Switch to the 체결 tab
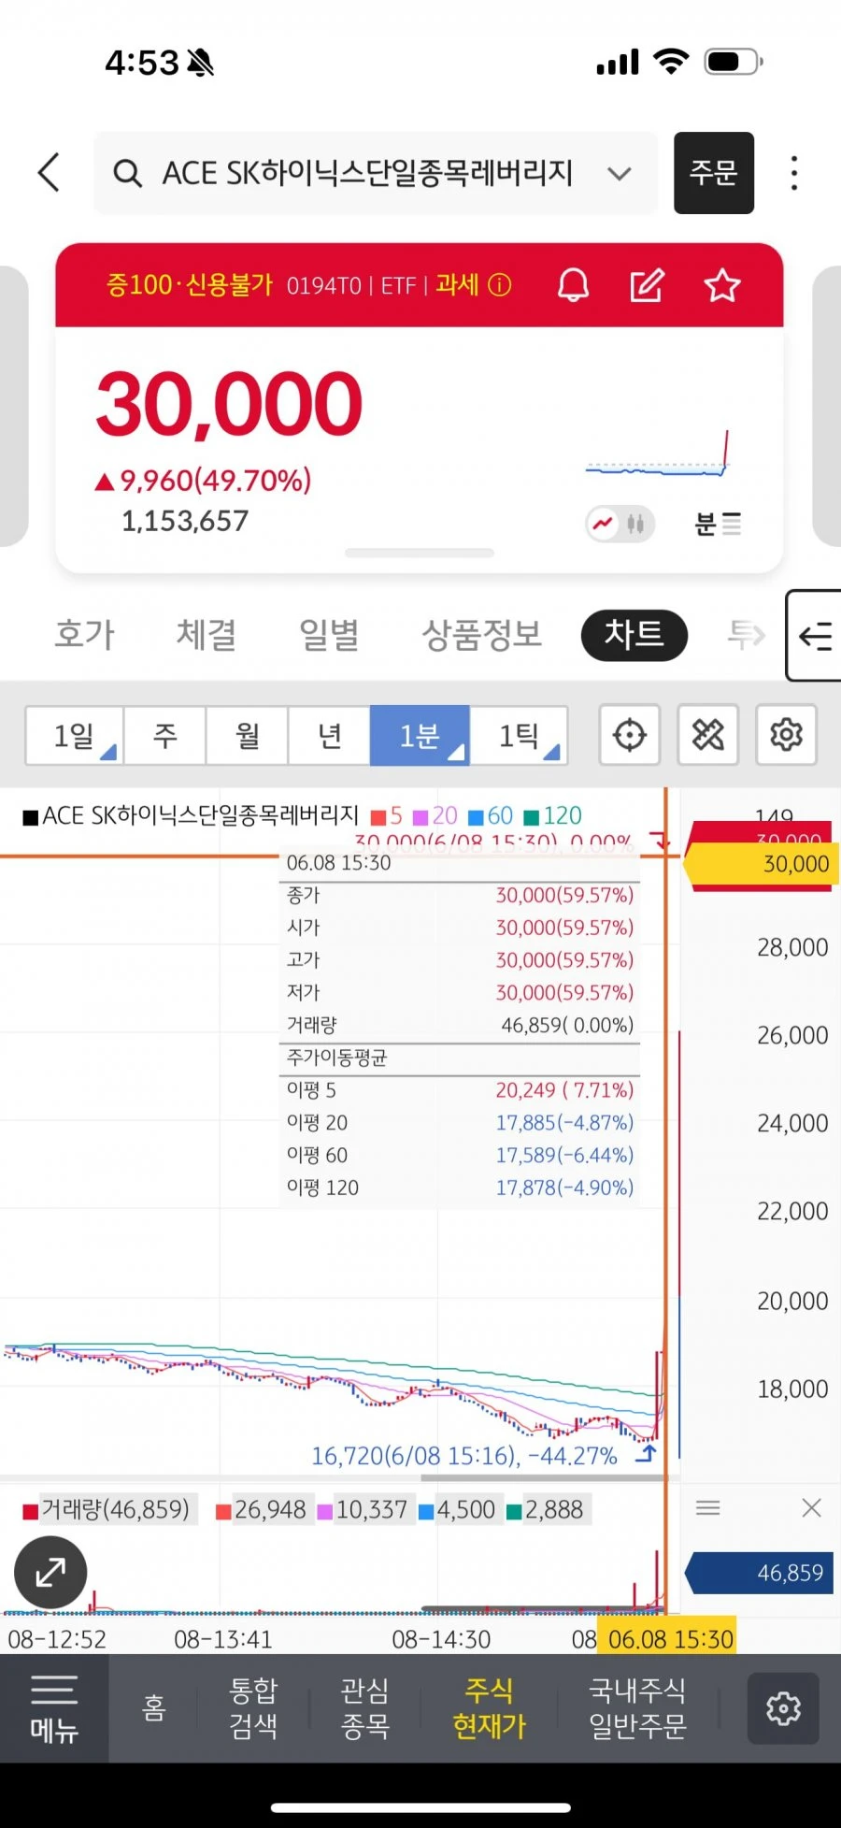Image resolution: width=841 pixels, height=1828 pixels. (207, 635)
